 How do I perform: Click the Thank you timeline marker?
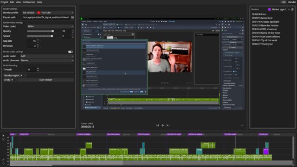click(263, 134)
